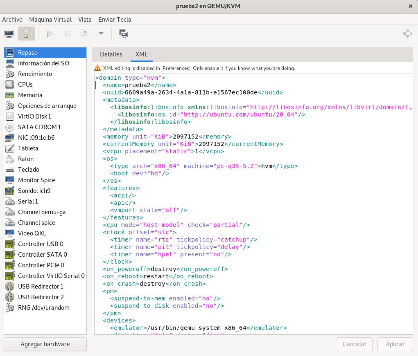418x356 pixels.
Task: Select USB Redirector 2 entry
Action: [45, 297]
